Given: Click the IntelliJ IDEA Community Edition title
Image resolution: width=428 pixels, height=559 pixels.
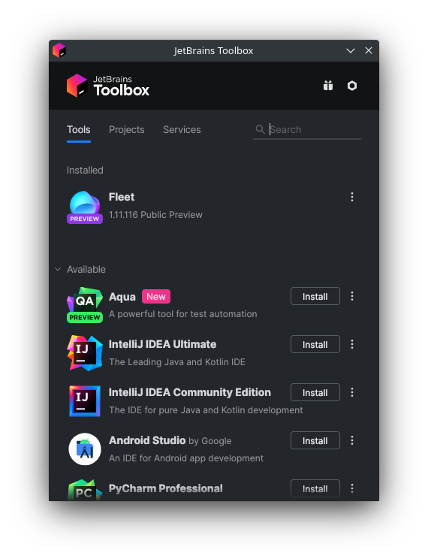Looking at the screenshot, I should [189, 392].
